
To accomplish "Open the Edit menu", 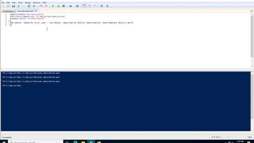I will (x=8, y=3).
